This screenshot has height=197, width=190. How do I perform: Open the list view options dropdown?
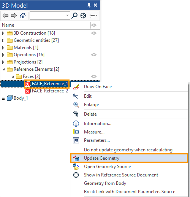pos(93,16)
